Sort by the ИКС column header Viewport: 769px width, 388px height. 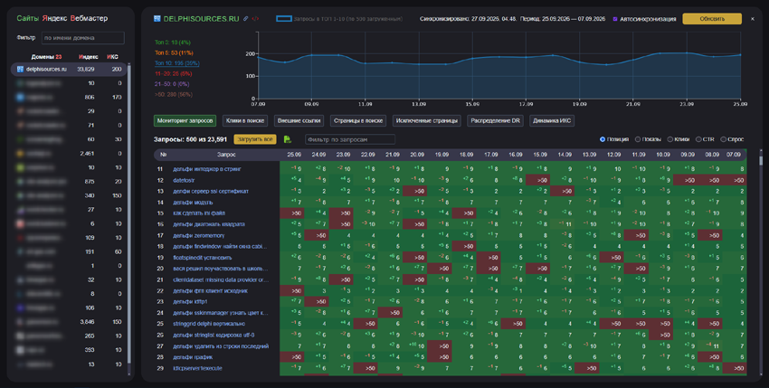pyautogui.click(x=112, y=57)
